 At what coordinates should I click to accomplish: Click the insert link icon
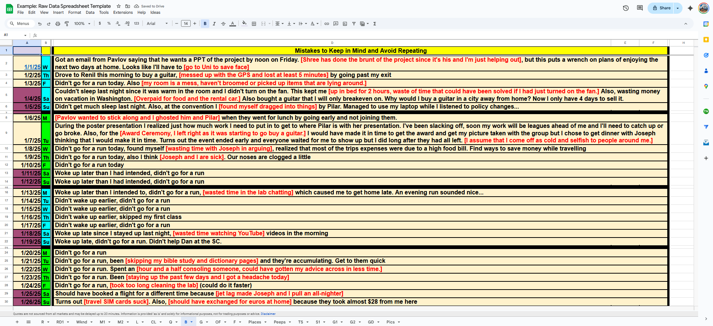(327, 24)
